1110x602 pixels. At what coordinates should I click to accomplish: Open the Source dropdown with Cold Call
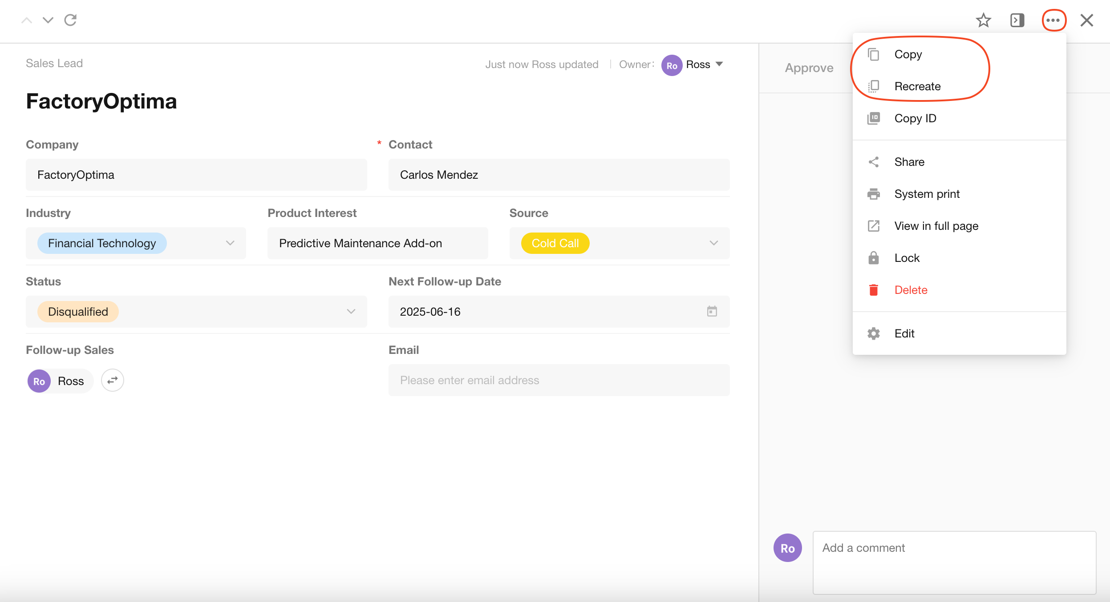713,243
